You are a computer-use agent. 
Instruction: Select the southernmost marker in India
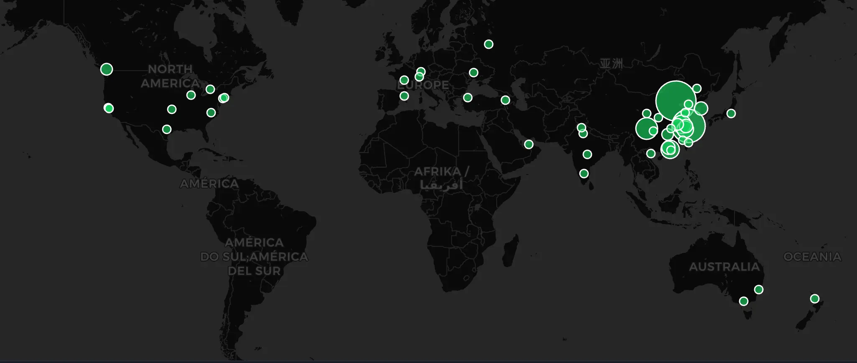[x=584, y=174]
